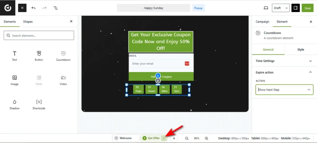The image size is (317, 143).
Task: Add a Countdown element from the panel
Action: 63,56
